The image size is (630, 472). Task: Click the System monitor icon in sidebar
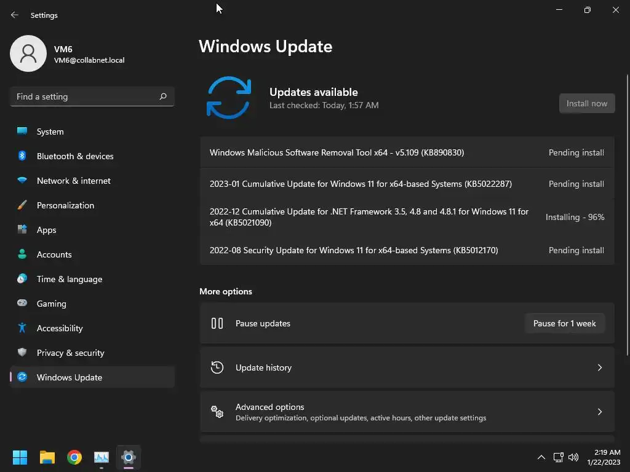[22, 132]
